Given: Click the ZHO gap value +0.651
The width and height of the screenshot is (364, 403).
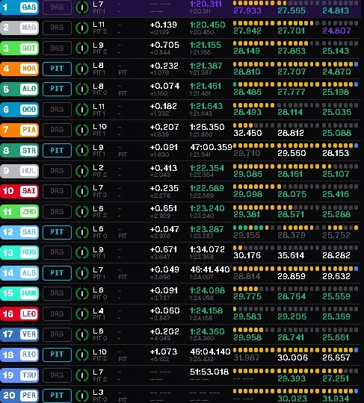Looking at the screenshot, I should (164, 208).
